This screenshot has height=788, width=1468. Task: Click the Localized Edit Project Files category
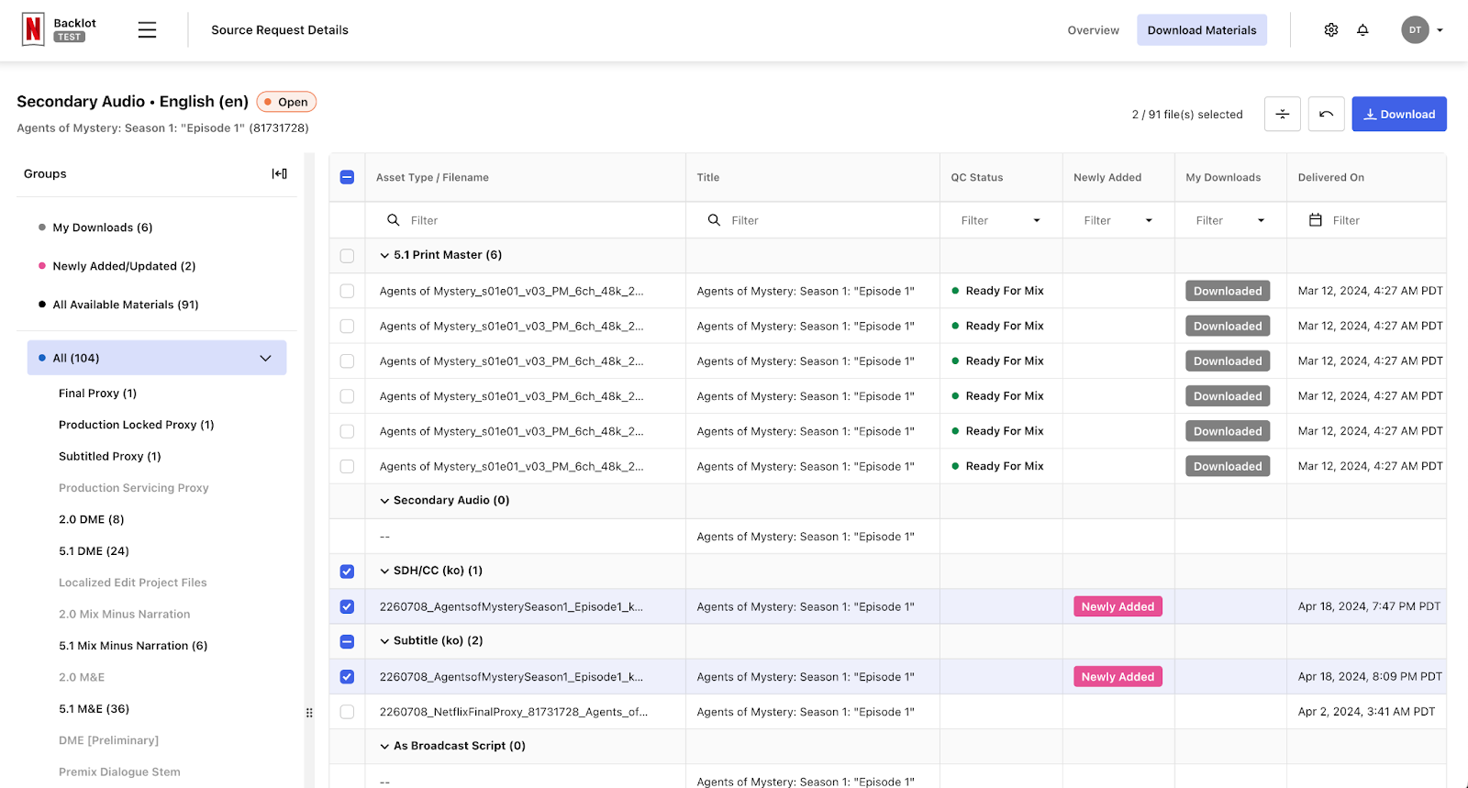[132, 583]
